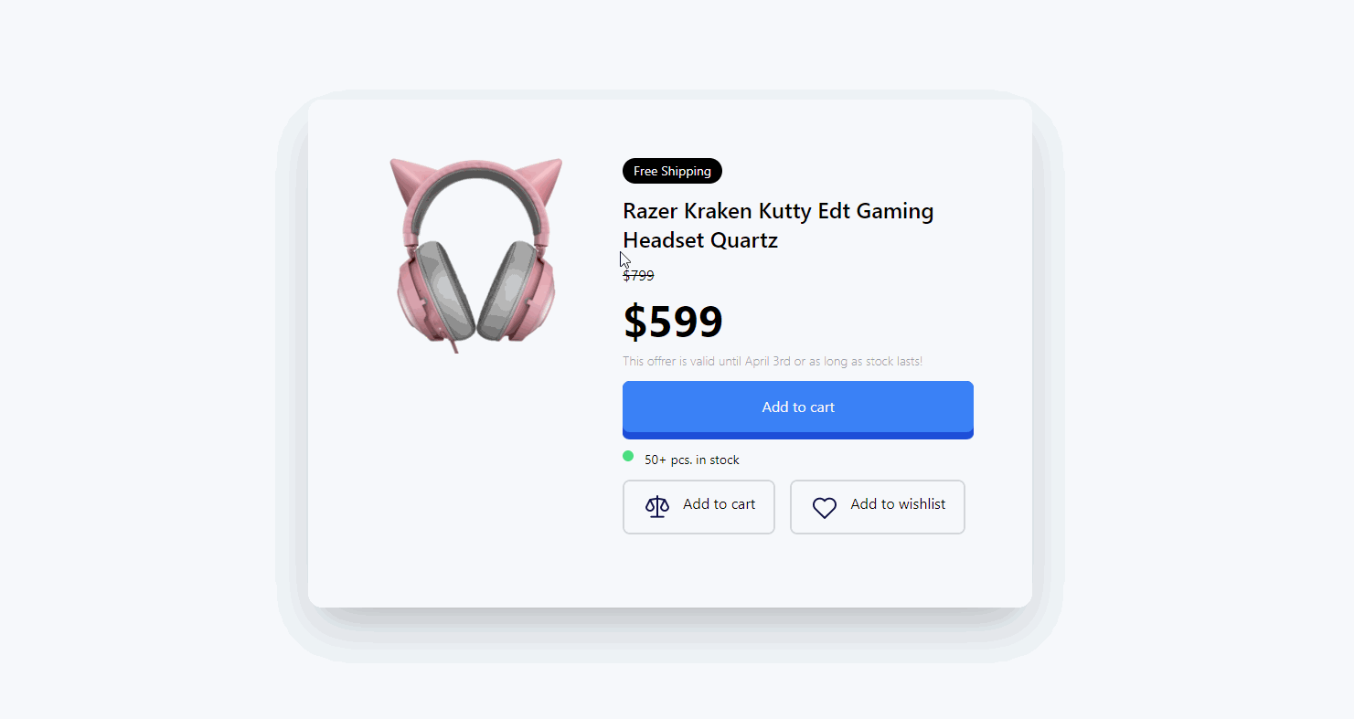Click the 'Headset Quartz' line of title
The height and width of the screenshot is (719, 1354).
(x=700, y=240)
